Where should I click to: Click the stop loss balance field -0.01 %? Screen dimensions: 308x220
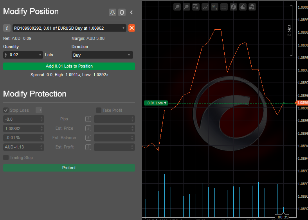tap(23, 138)
